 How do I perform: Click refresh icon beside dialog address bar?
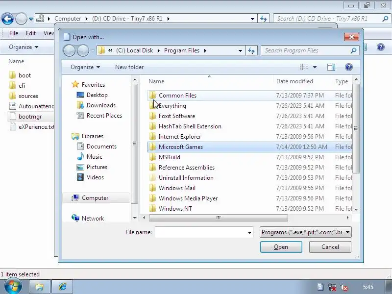click(251, 50)
